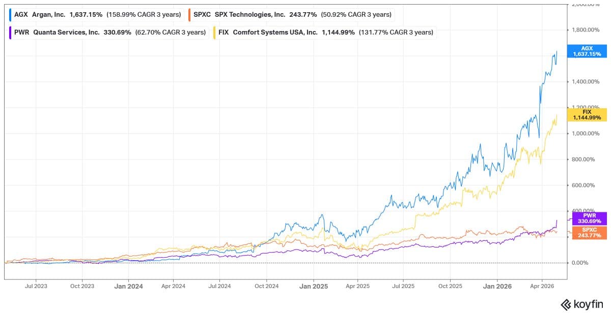Viewport: 611px width, 315px height.
Task: Click the yellow FIX color bar in legend
Action: tap(214, 33)
